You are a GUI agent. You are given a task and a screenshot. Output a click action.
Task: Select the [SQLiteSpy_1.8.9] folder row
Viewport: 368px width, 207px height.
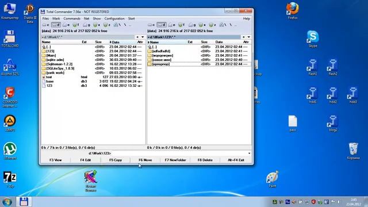[93, 68]
